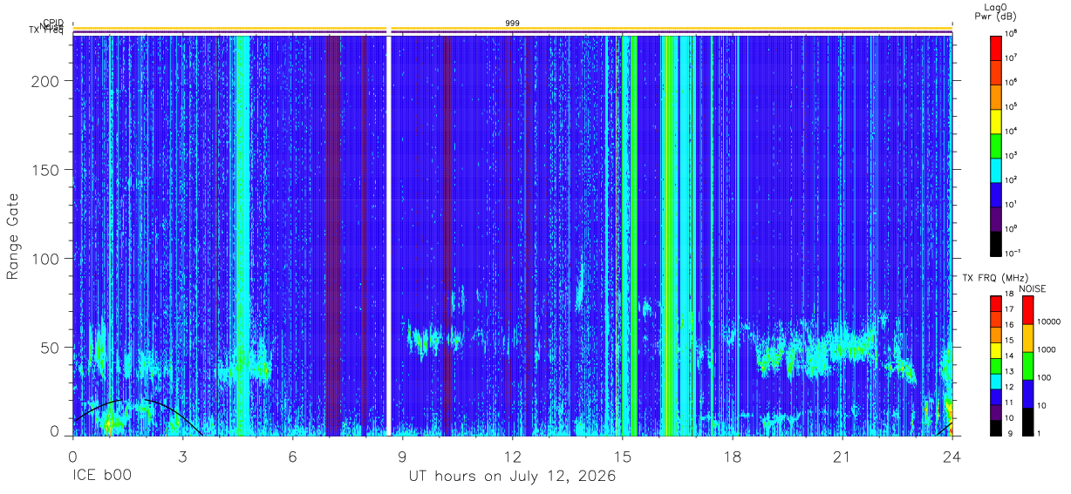1071x494 pixels.
Task: Click the white data gap before 9 UT
Action: [388, 235]
